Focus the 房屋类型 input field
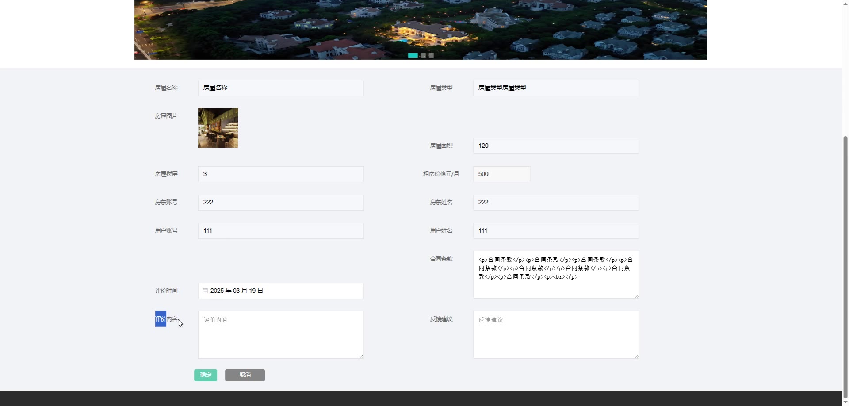The width and height of the screenshot is (849, 406). [x=556, y=88]
